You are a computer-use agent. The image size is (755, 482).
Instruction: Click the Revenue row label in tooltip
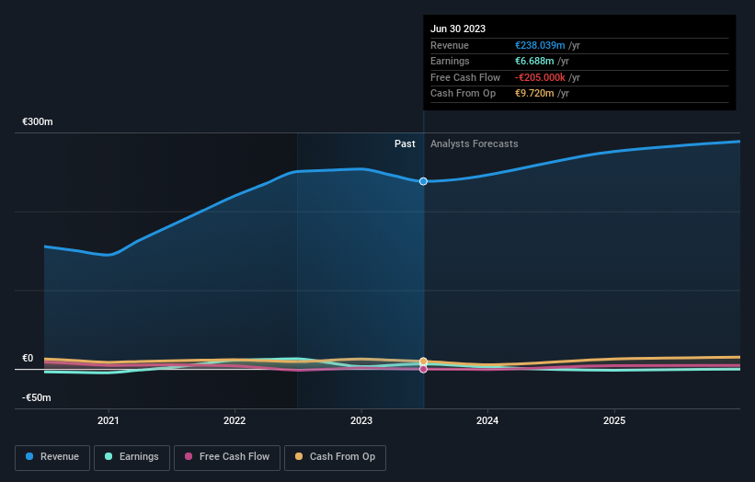pyautogui.click(x=450, y=45)
